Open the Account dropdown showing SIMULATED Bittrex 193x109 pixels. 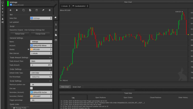(41, 46)
